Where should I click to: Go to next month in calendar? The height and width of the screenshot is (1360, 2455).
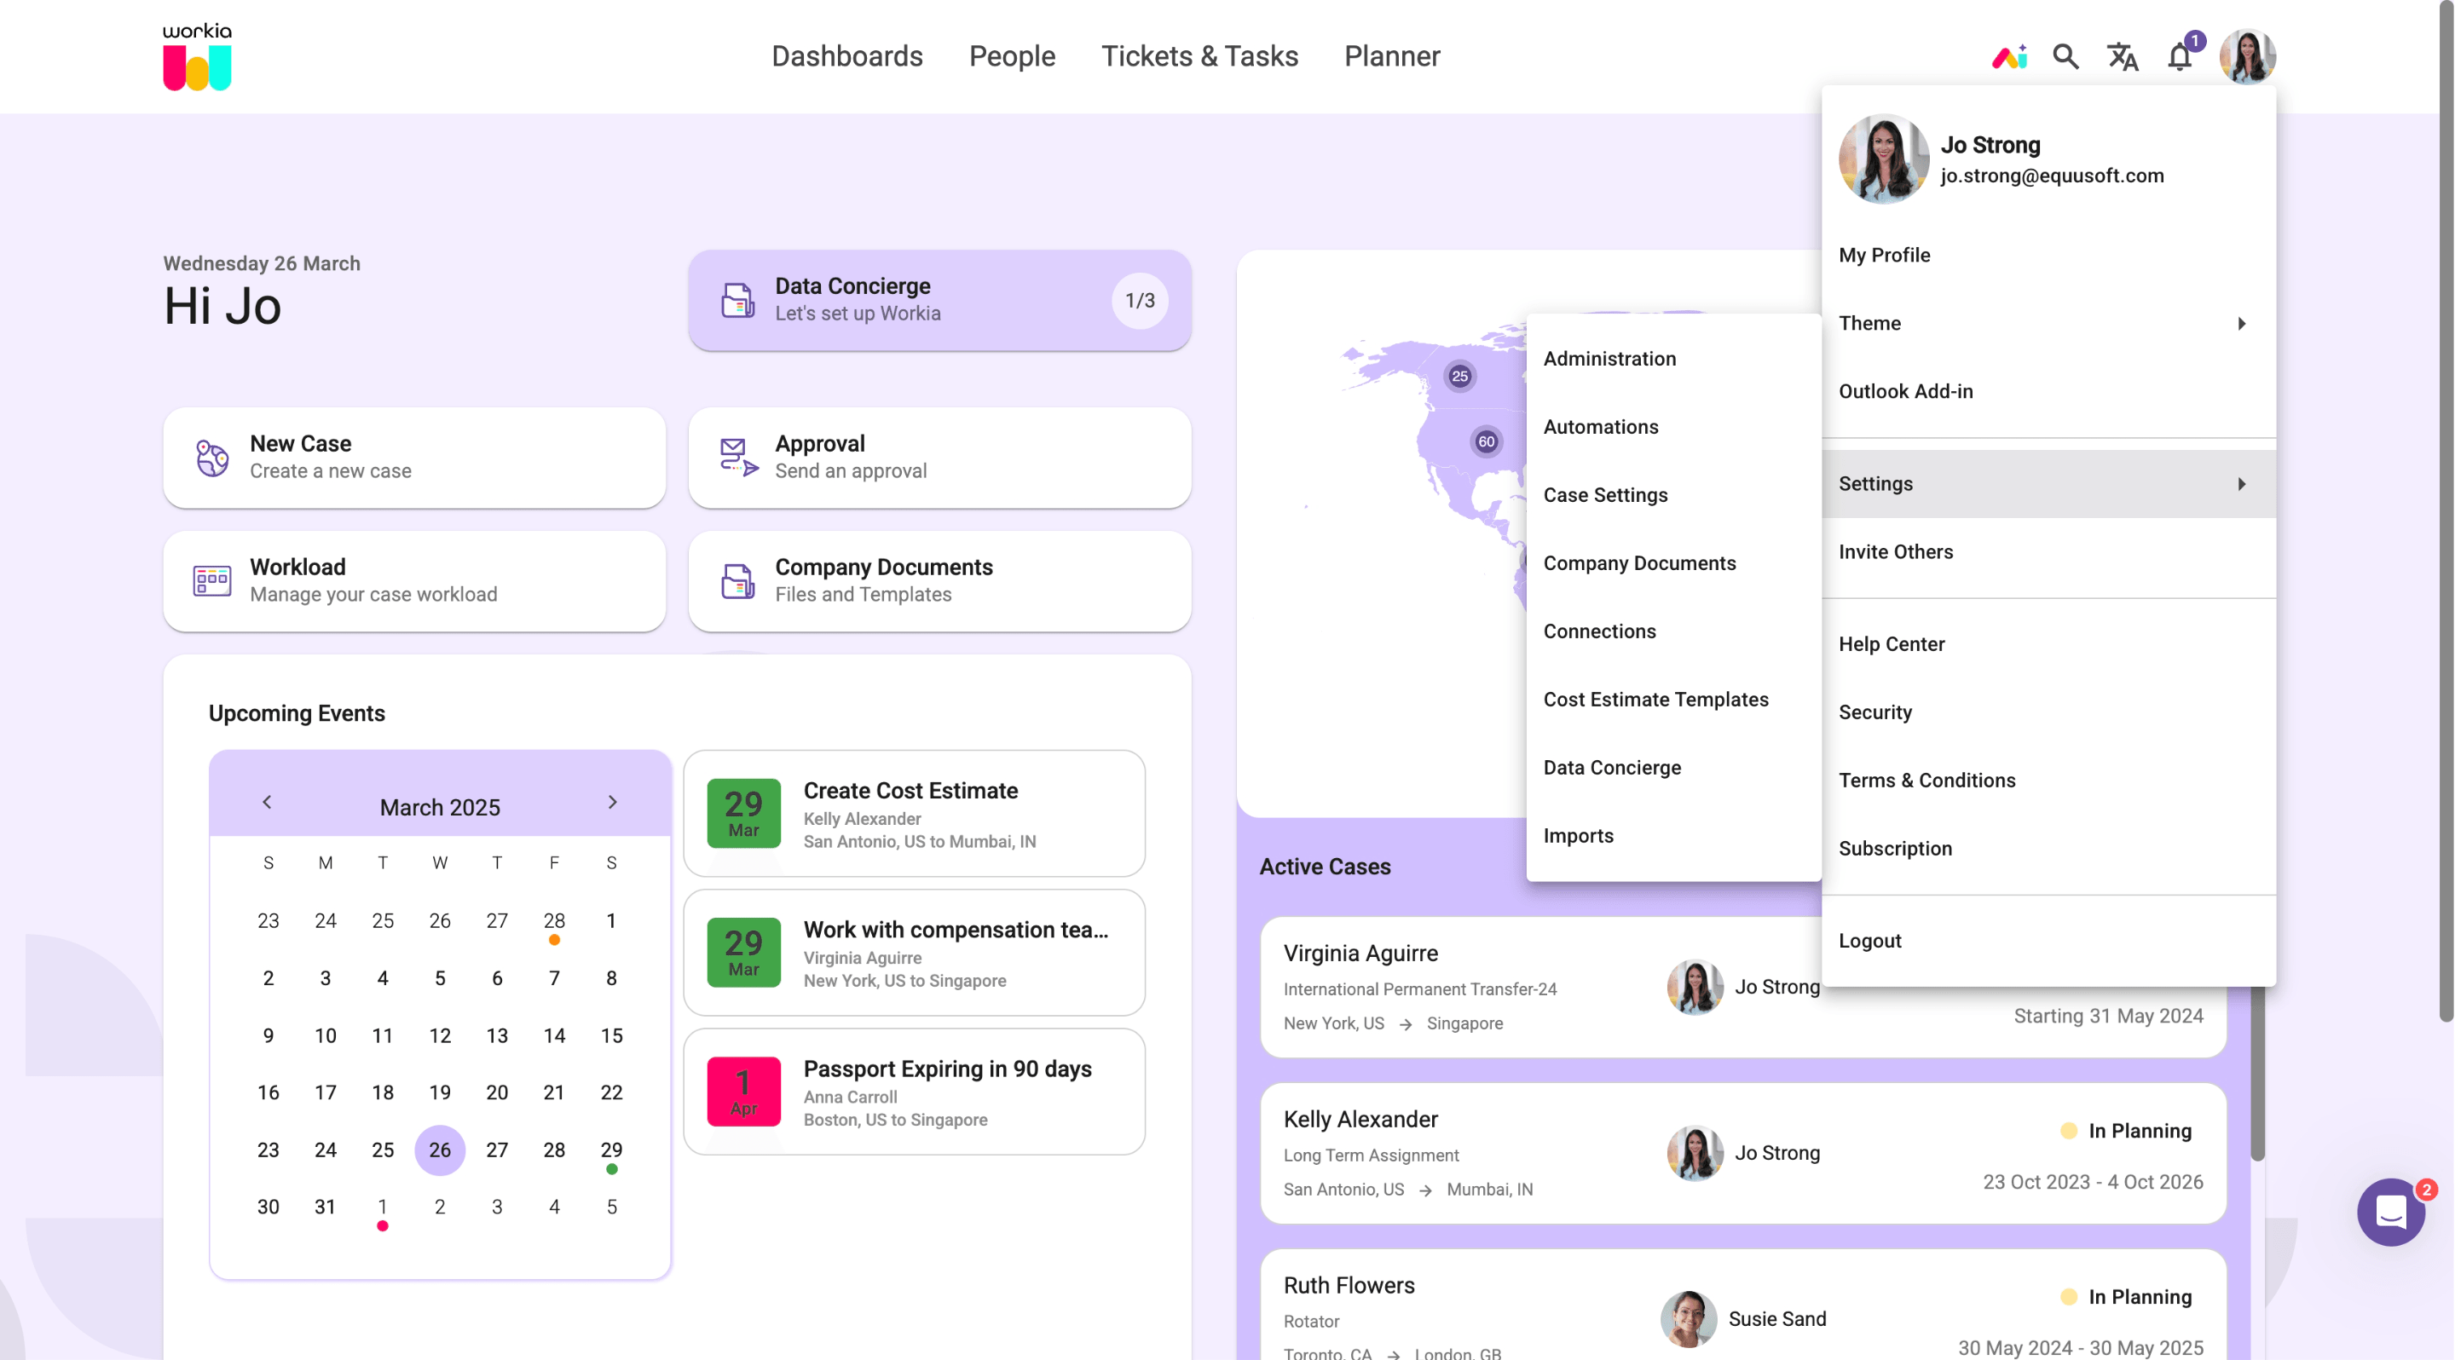pyautogui.click(x=612, y=802)
